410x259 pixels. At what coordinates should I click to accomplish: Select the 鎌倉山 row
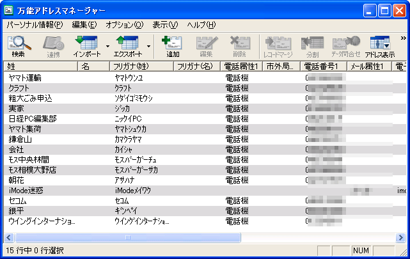click(x=205, y=139)
